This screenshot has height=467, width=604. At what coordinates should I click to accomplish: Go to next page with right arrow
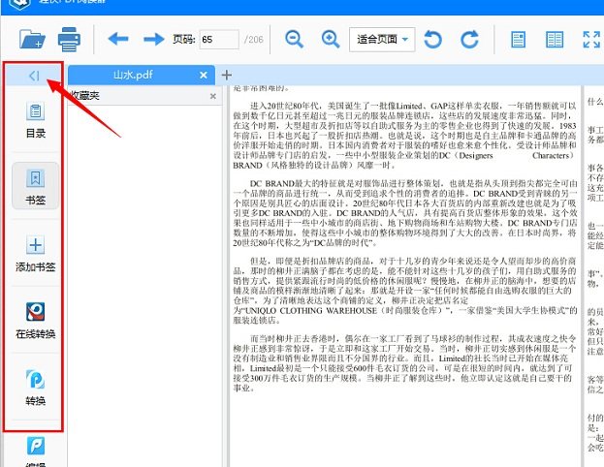(154, 39)
